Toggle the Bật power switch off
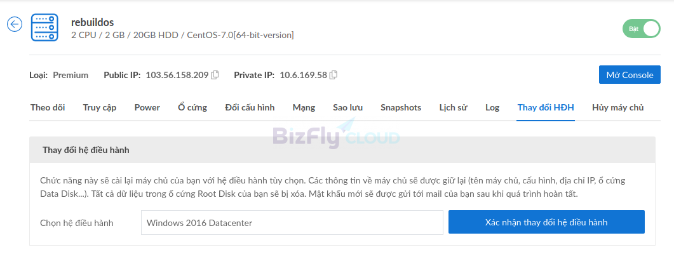 [642, 29]
